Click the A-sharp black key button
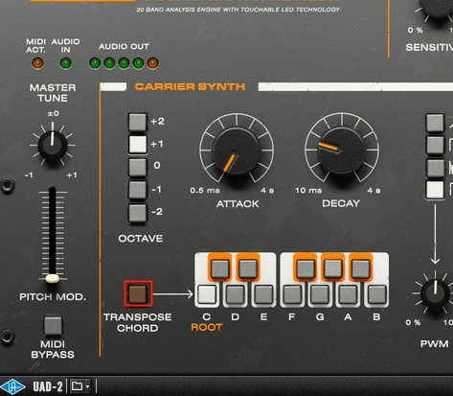Viewport: 453px width, 396px height. click(x=361, y=268)
